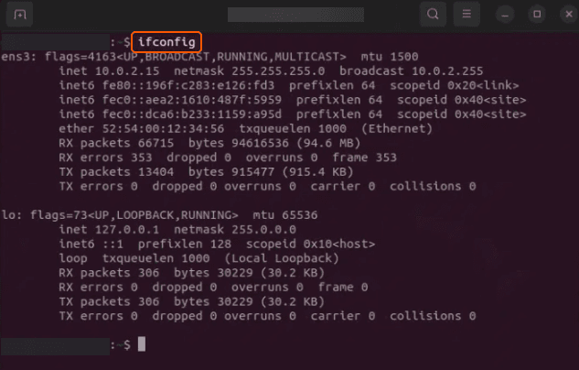Open a new terminal tab
This screenshot has width=579, height=370.
tap(20, 14)
